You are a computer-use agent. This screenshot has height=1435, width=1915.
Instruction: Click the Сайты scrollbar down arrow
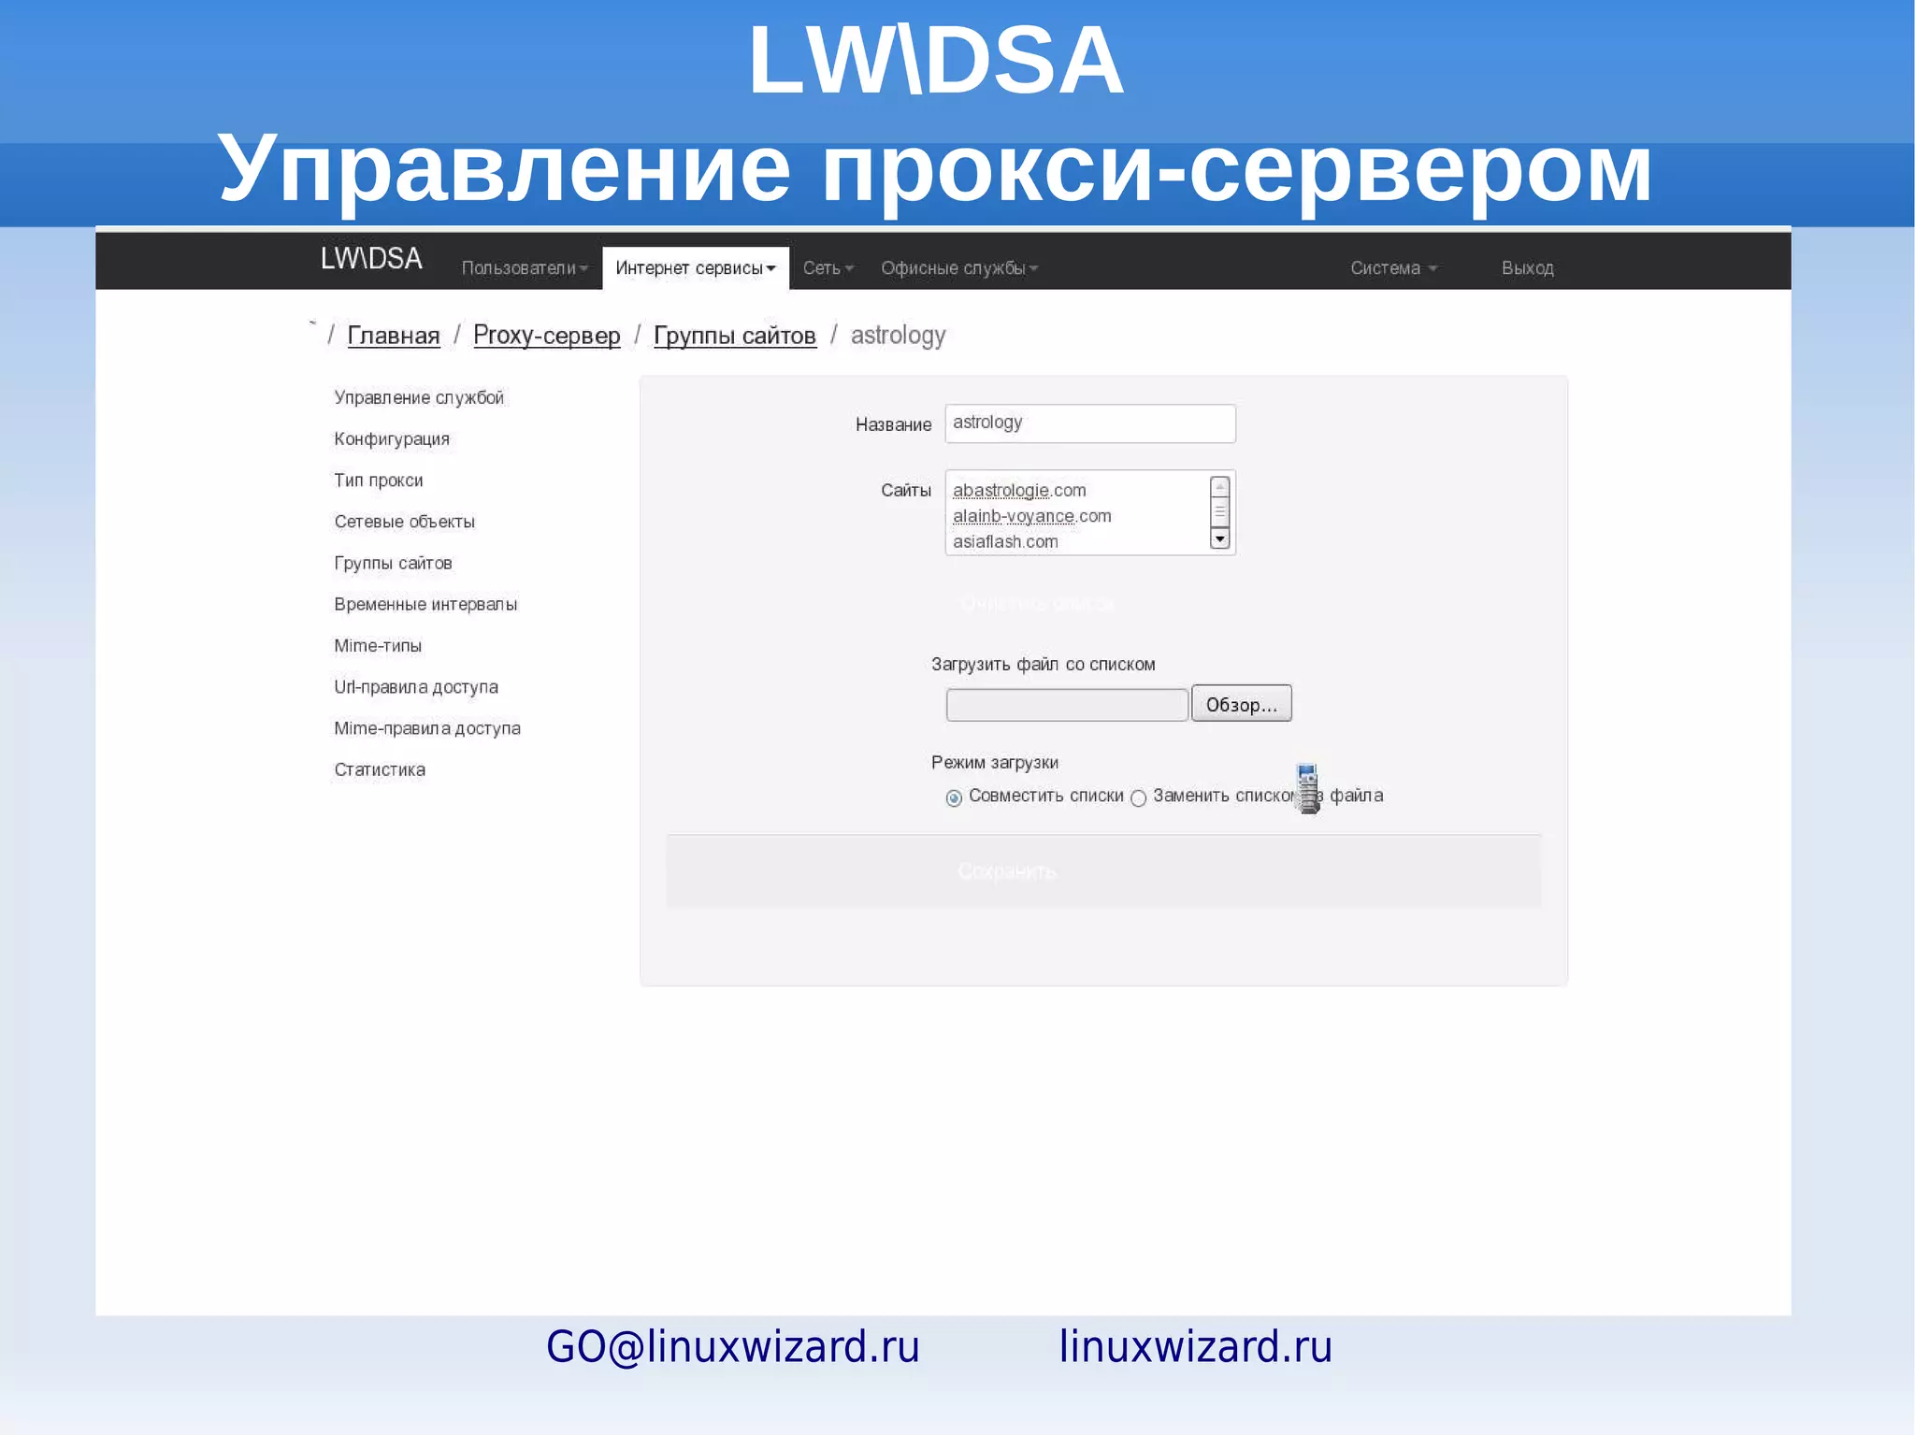pos(1219,539)
